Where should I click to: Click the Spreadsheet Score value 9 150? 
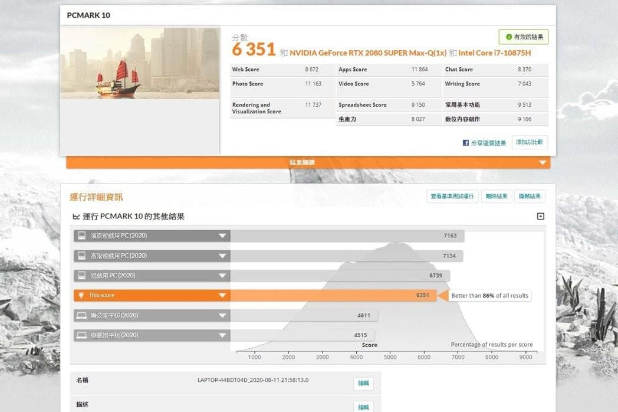tap(418, 105)
